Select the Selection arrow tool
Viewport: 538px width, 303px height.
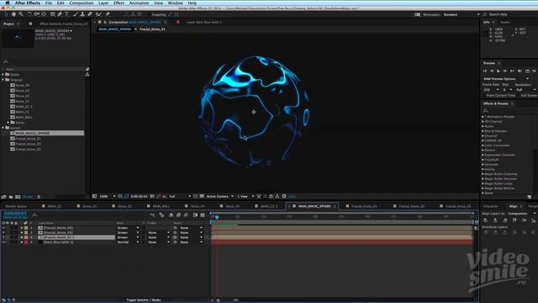(7, 14)
